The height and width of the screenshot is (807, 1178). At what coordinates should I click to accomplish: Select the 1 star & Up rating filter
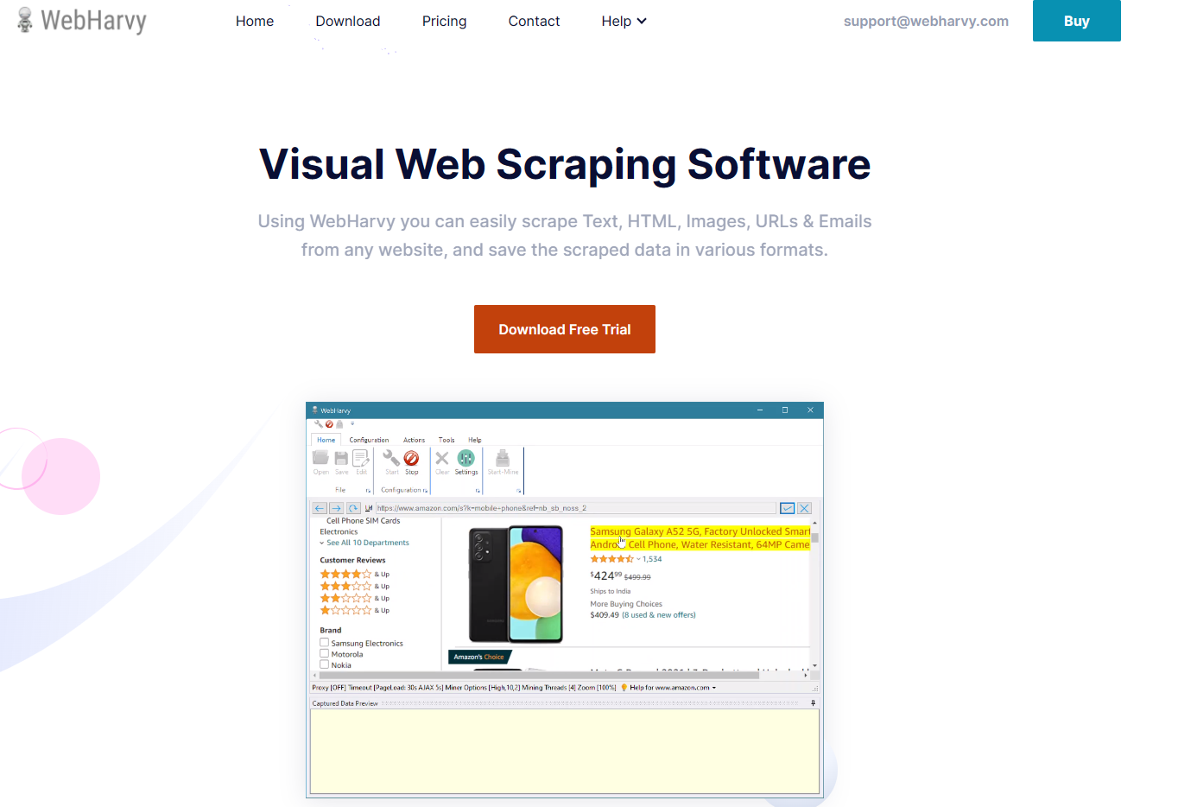(x=354, y=610)
